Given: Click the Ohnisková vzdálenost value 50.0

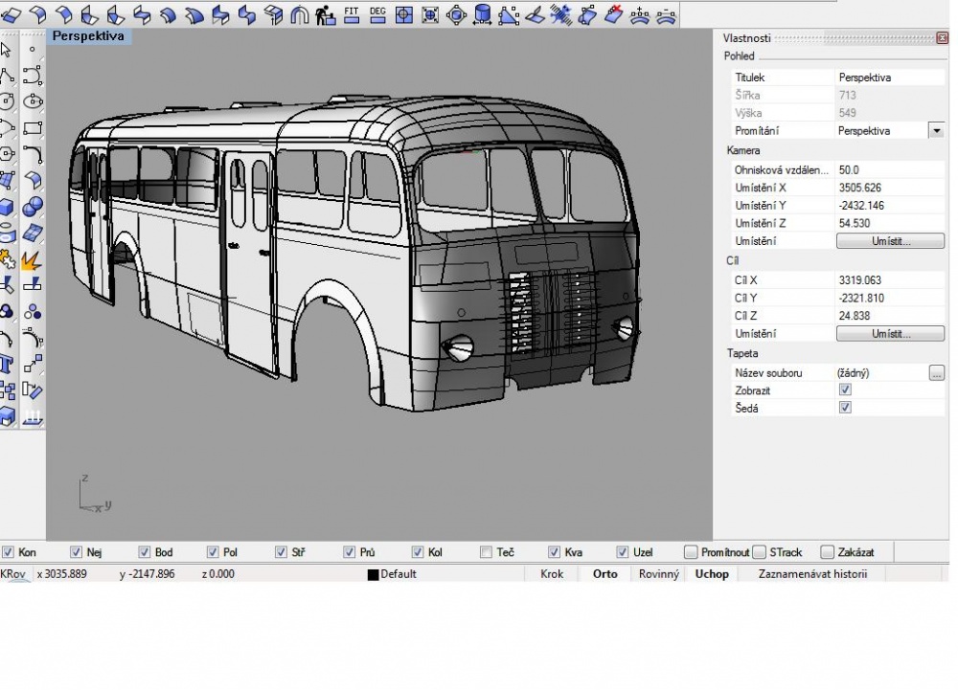Looking at the screenshot, I should pos(890,170).
